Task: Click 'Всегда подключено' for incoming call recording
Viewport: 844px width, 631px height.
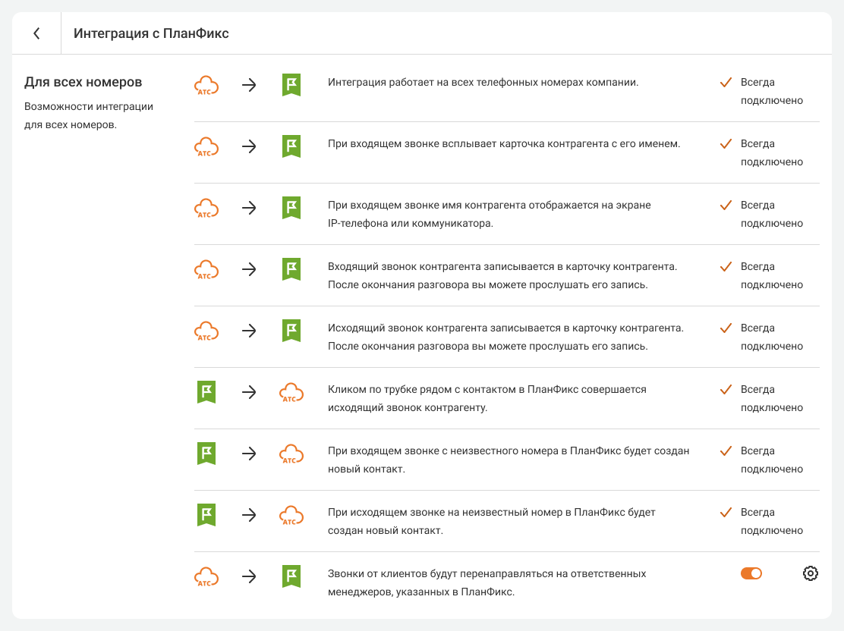Action: 770,275
